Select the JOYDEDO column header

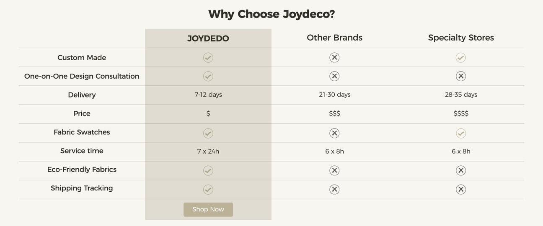pos(208,39)
